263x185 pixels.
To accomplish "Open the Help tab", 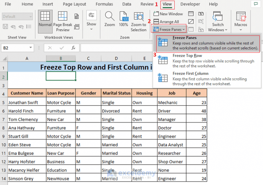I will 213,4.
